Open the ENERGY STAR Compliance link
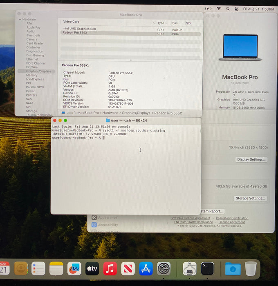Viewport: 278px width, 286px height. coord(193,222)
